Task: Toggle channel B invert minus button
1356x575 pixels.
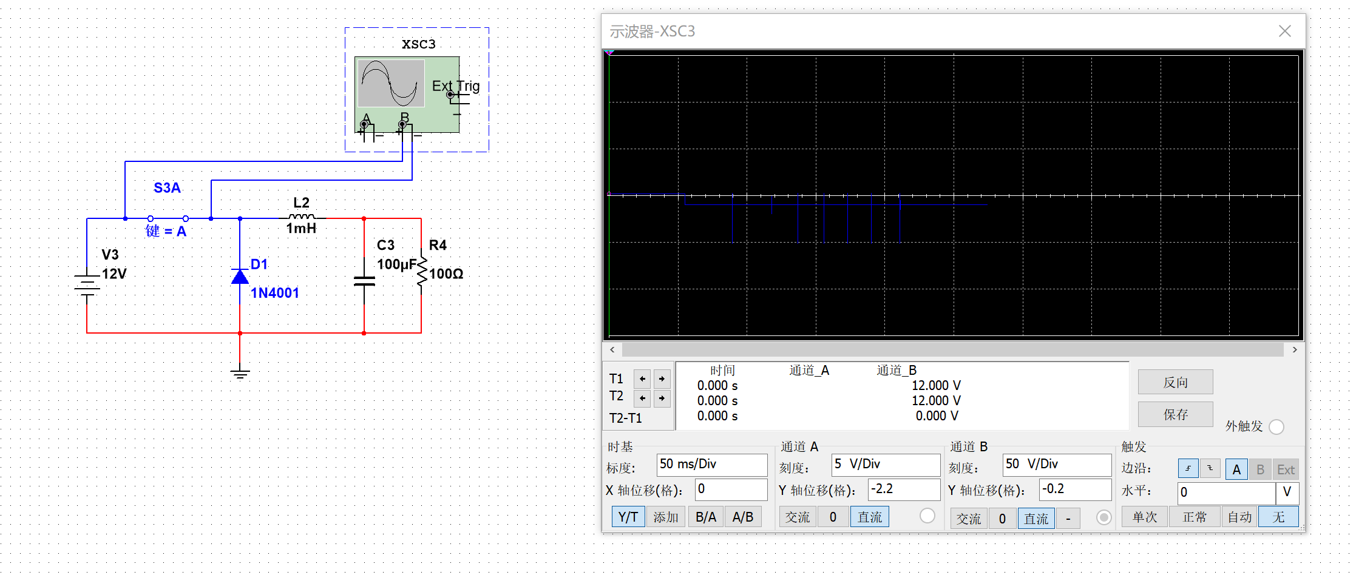Action: [x=1068, y=519]
